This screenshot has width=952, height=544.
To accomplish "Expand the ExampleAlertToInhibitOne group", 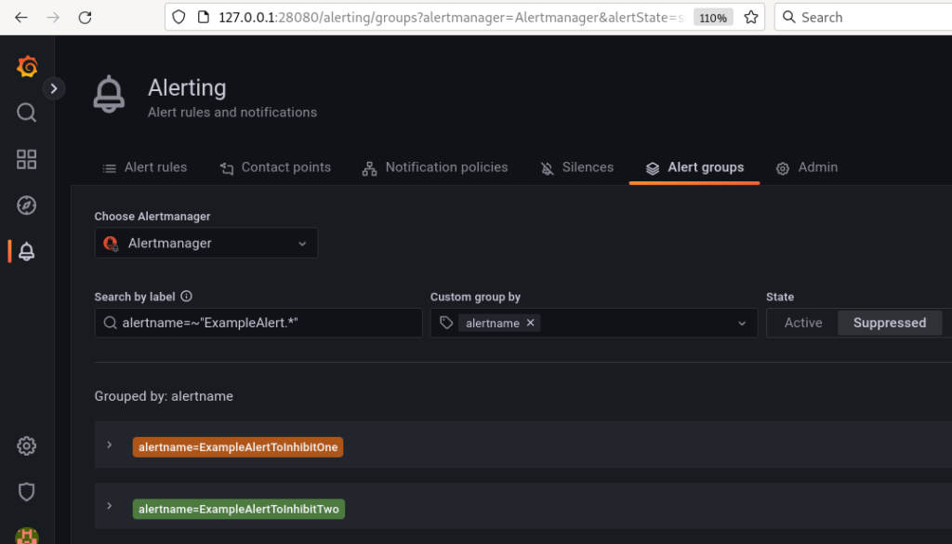I will [x=110, y=444].
